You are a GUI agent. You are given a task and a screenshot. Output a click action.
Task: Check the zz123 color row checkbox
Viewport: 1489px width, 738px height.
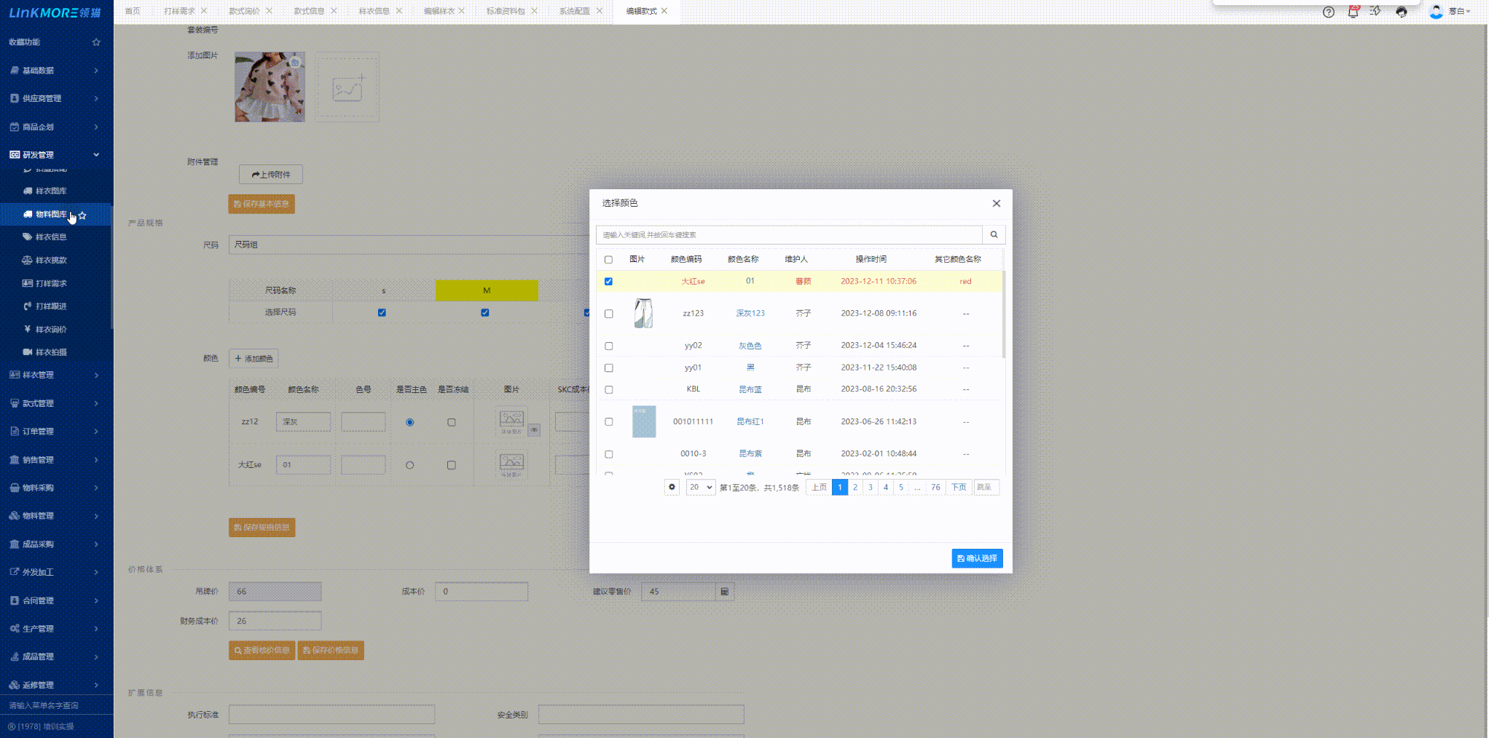(x=609, y=314)
